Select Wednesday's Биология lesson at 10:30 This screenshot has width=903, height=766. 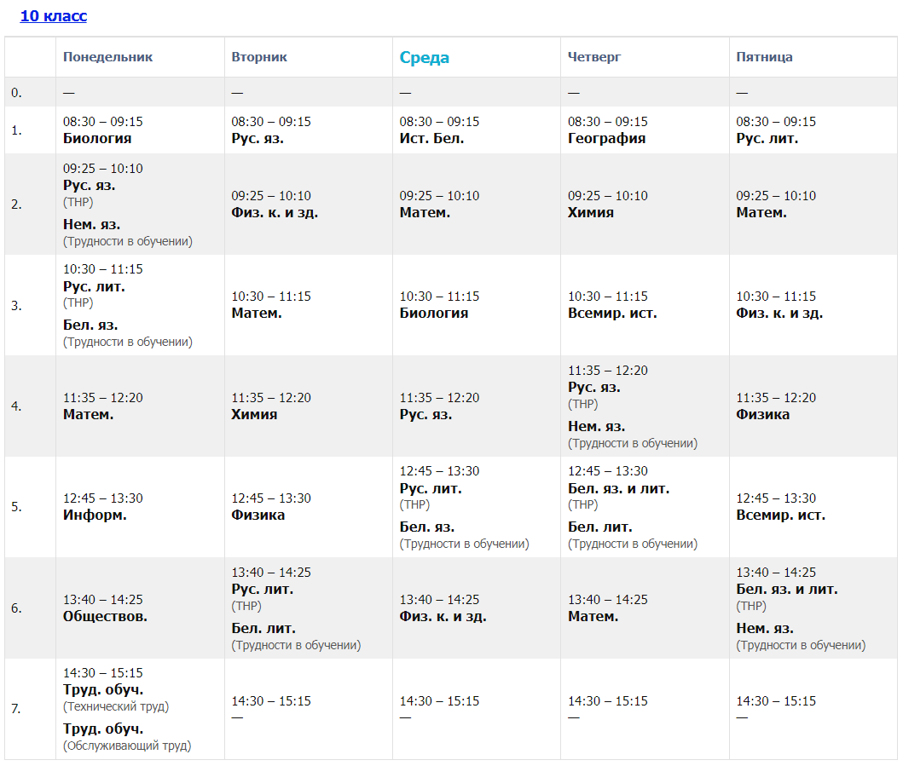433,314
